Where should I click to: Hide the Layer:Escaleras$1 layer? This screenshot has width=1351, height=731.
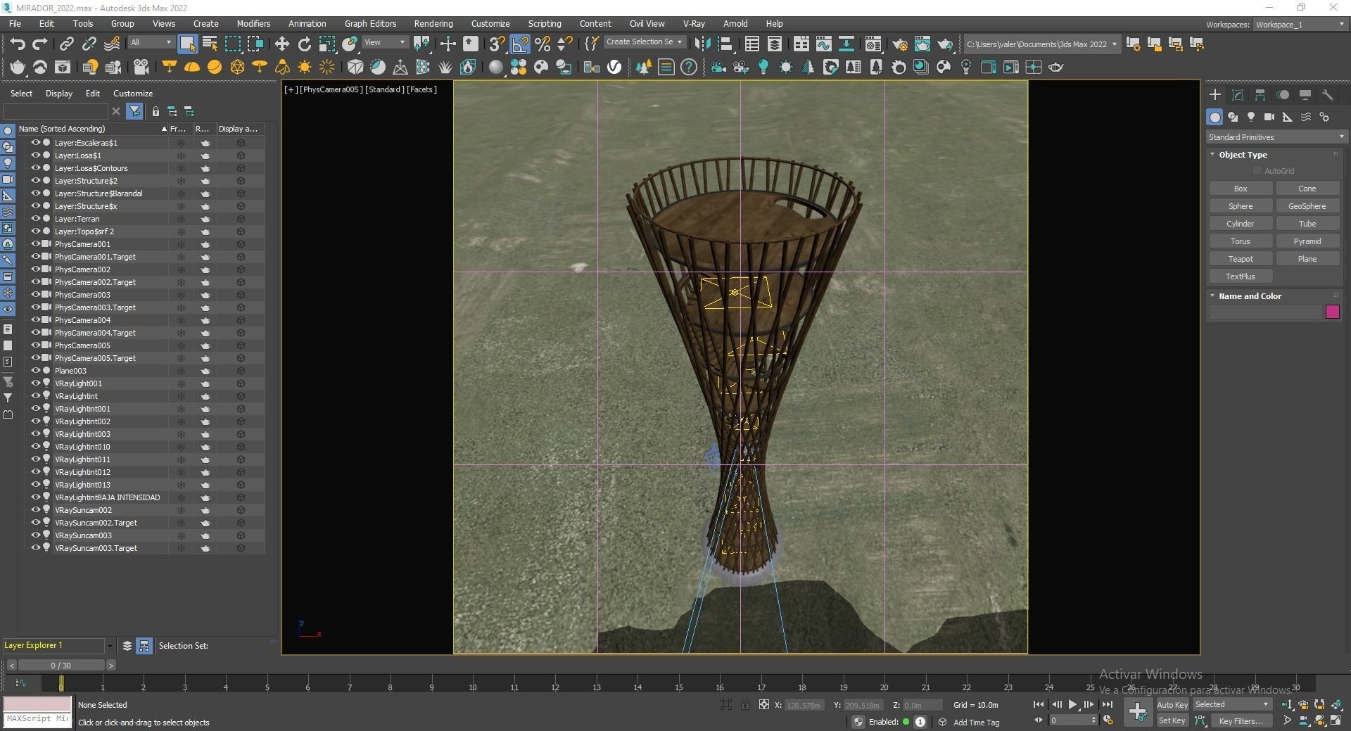[35, 142]
